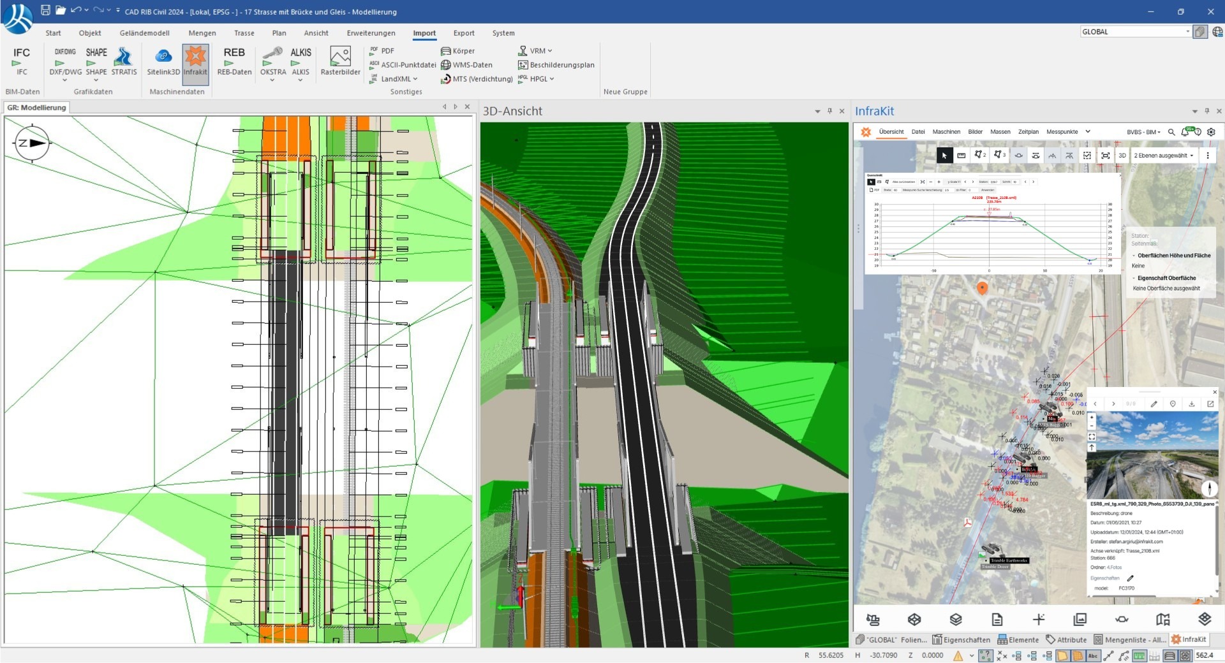1225x663 pixels.
Task: Switch to the Geländemodell ribbon tab
Action: coord(144,33)
